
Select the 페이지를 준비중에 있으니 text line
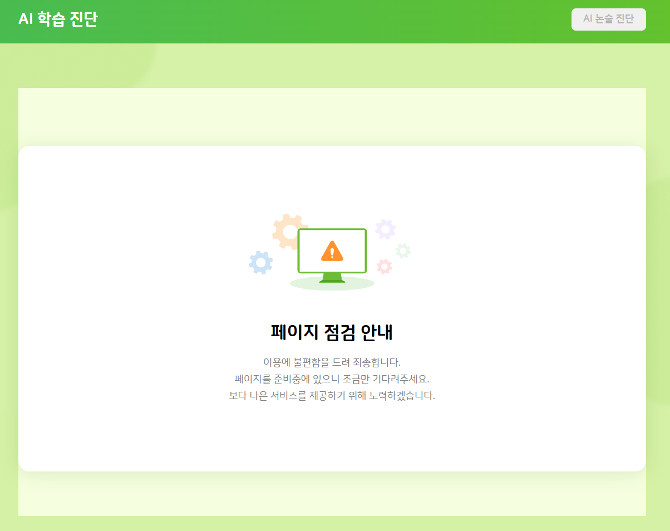[332, 379]
